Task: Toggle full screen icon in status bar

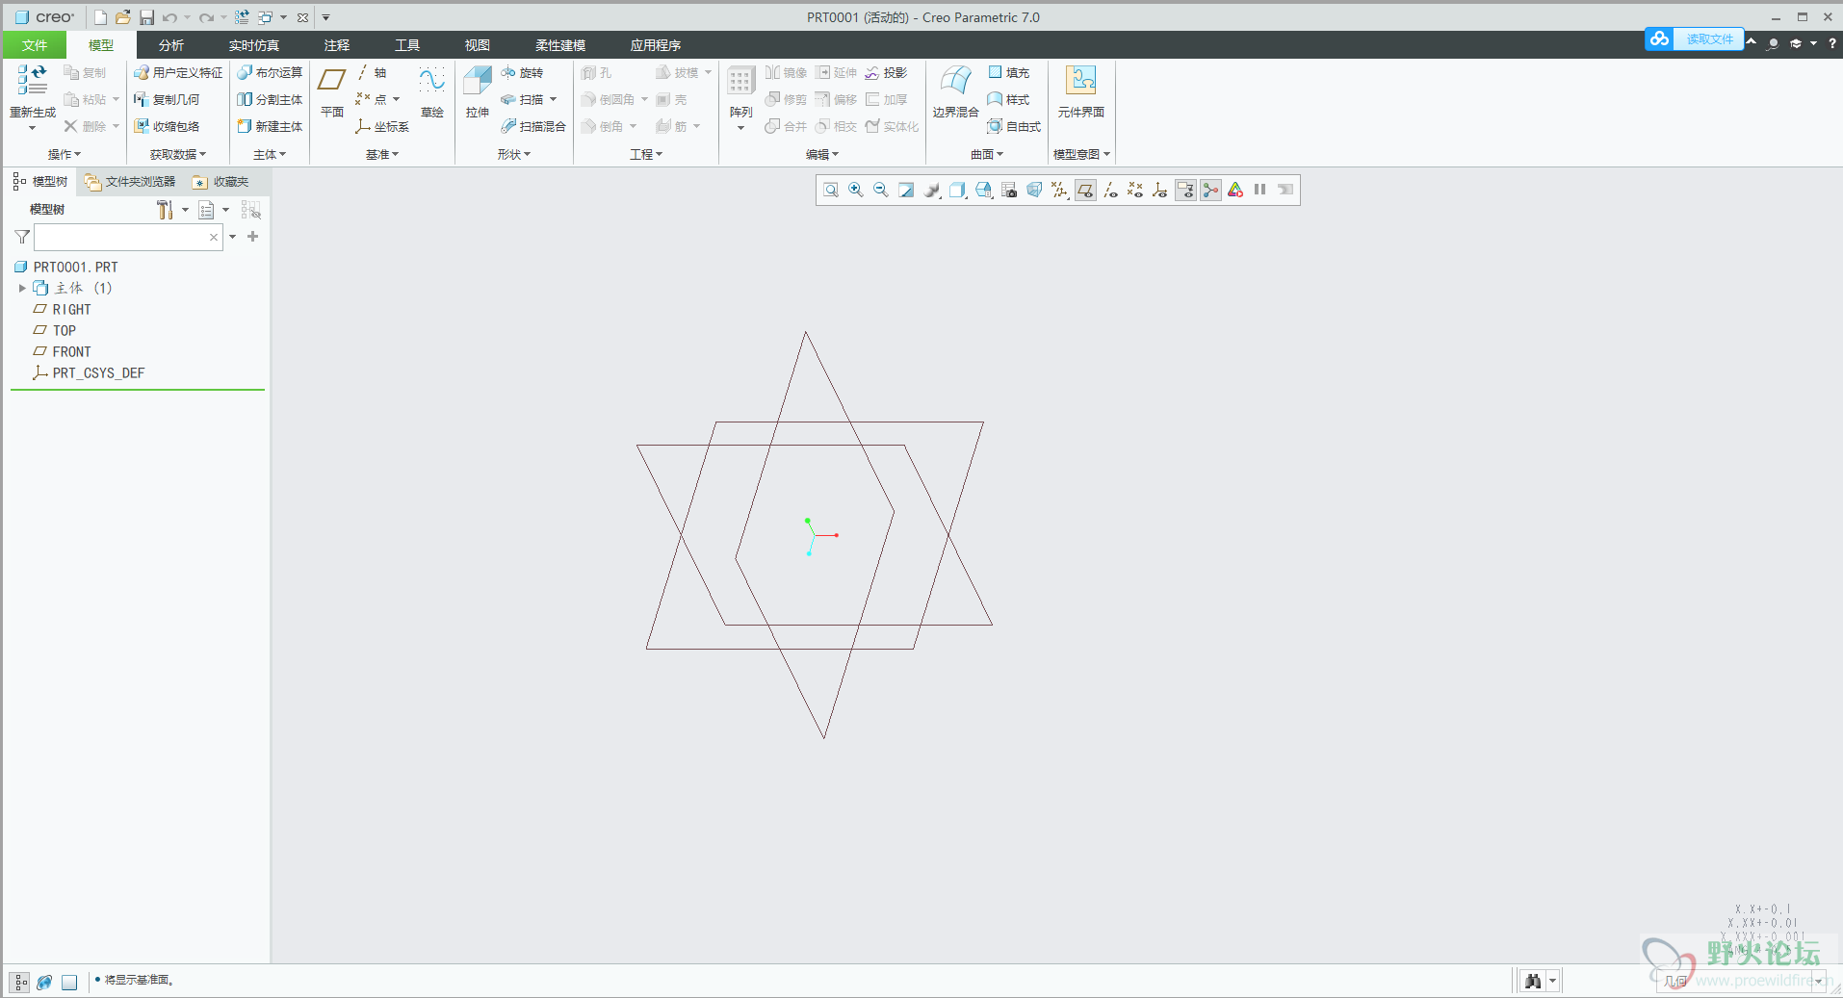Action: (69, 982)
